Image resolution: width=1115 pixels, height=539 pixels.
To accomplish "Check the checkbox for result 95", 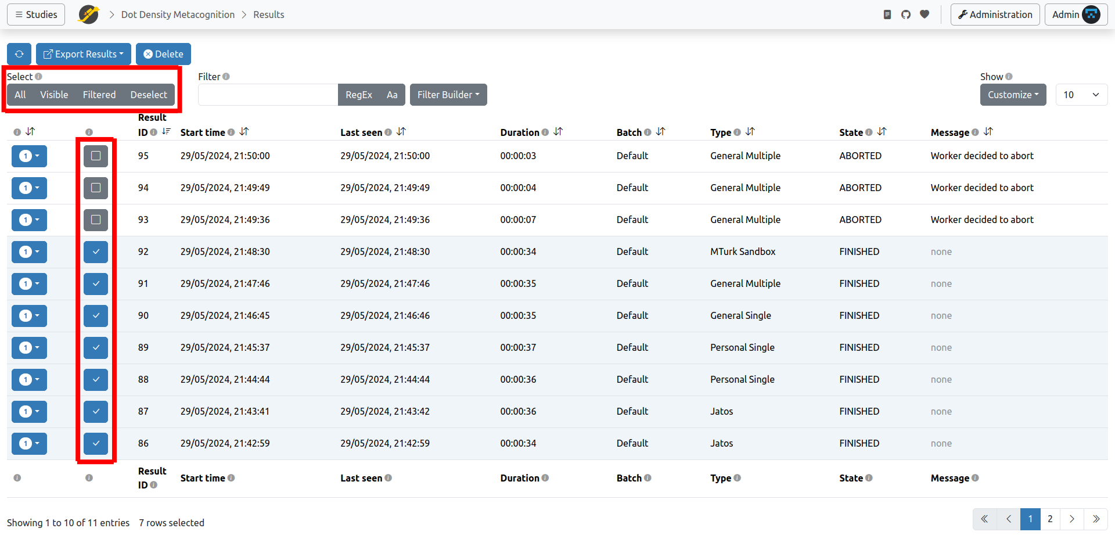I will pyautogui.click(x=96, y=156).
